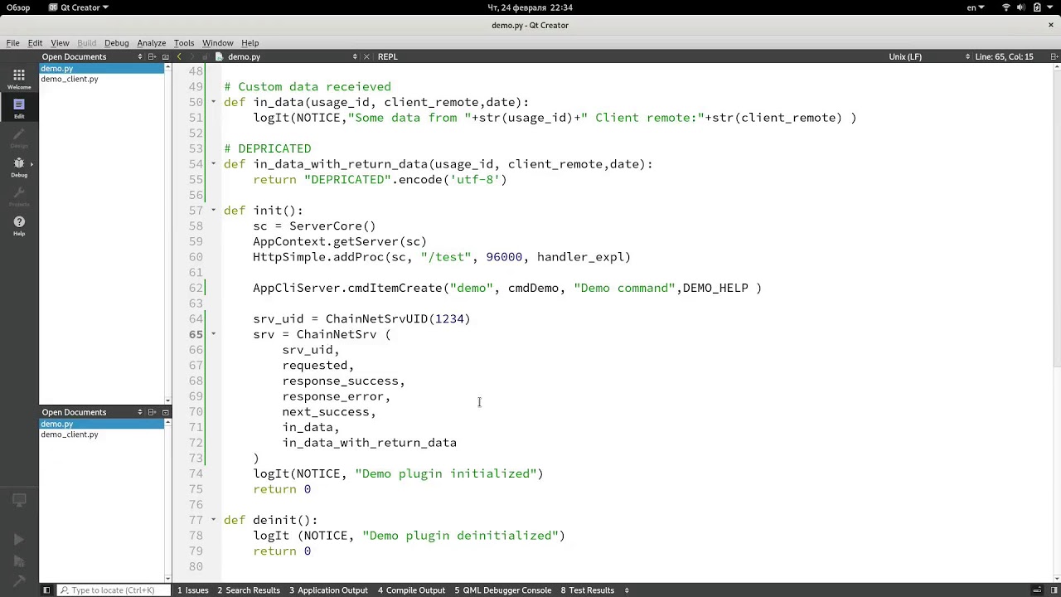
Task: Switch to Edit mode
Action: (x=19, y=108)
